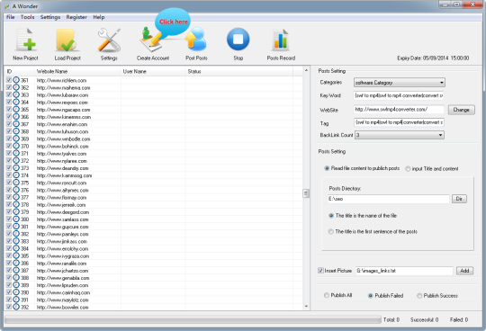
Task: Click the site icon in row 386
Action: 16,264
